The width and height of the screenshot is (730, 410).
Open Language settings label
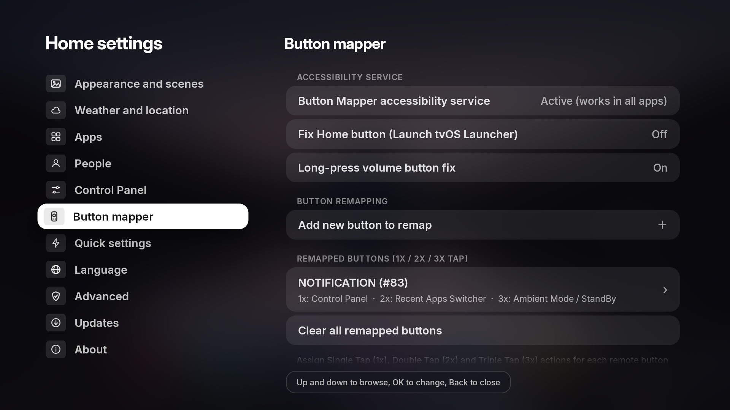(101, 270)
